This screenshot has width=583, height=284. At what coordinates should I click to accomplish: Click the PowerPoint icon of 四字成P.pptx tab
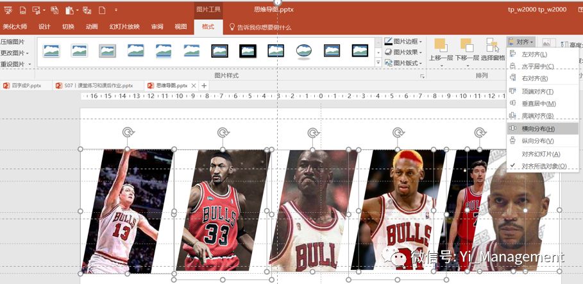[6, 85]
